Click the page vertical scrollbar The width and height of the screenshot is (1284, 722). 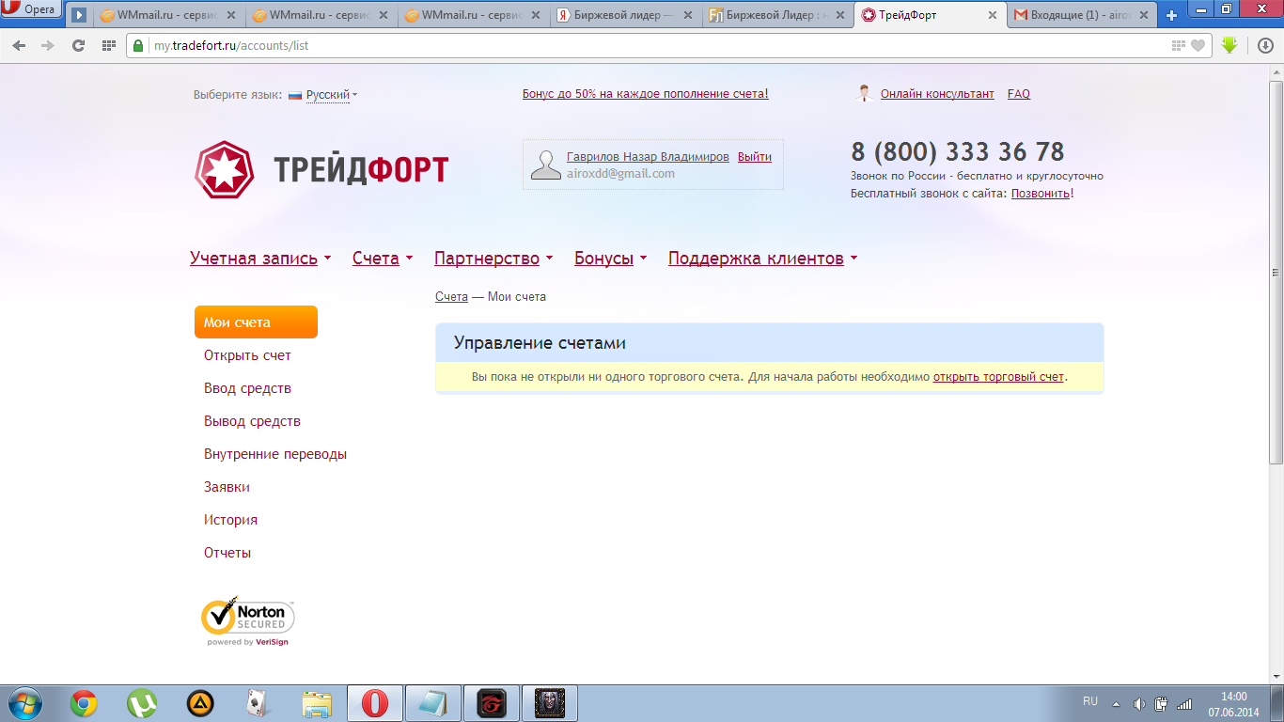click(x=1276, y=273)
